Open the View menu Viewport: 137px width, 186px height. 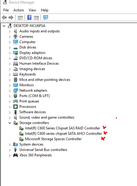(x=33, y=10)
